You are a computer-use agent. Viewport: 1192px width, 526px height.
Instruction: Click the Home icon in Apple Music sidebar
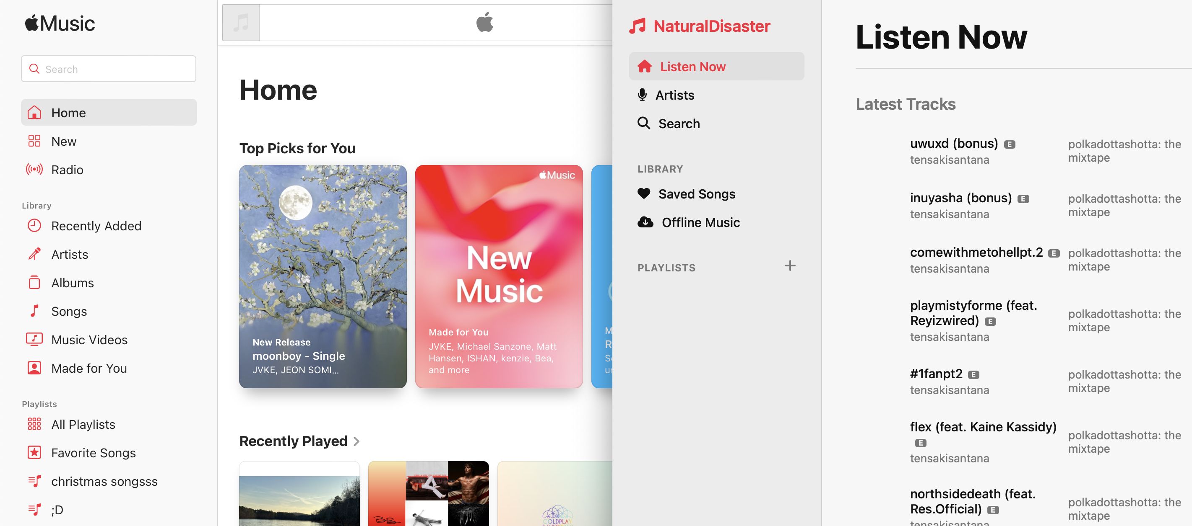pyautogui.click(x=34, y=112)
